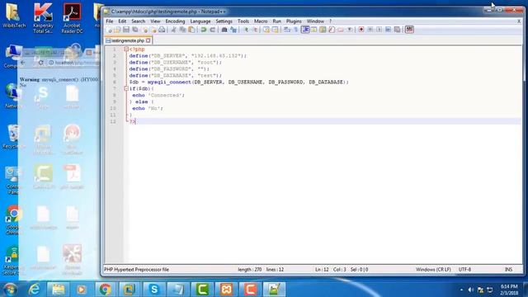528x297 pixels.
Task: Open the Function List toolbar icon
Action: pyautogui.click(x=332, y=30)
